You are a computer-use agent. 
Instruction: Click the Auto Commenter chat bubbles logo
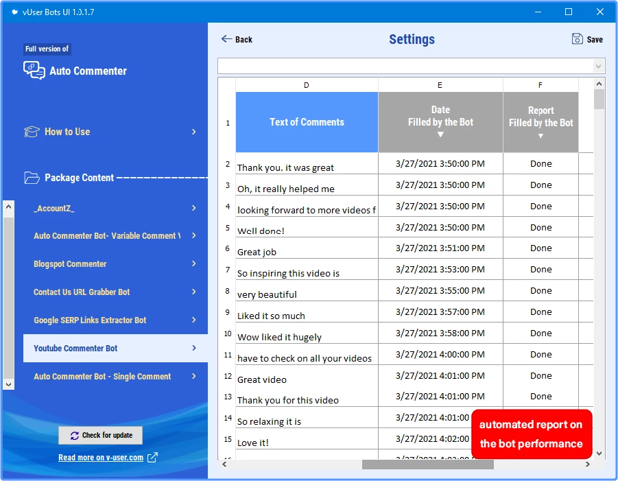coord(34,71)
